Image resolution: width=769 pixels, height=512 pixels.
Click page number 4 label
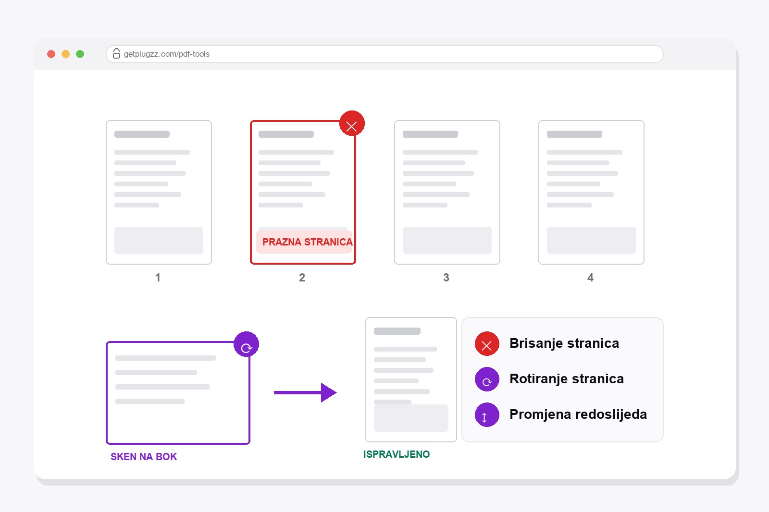pos(590,278)
